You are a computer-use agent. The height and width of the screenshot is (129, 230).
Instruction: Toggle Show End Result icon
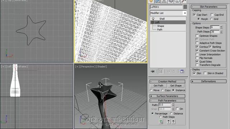(161, 71)
